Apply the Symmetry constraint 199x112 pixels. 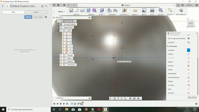[188, 93]
